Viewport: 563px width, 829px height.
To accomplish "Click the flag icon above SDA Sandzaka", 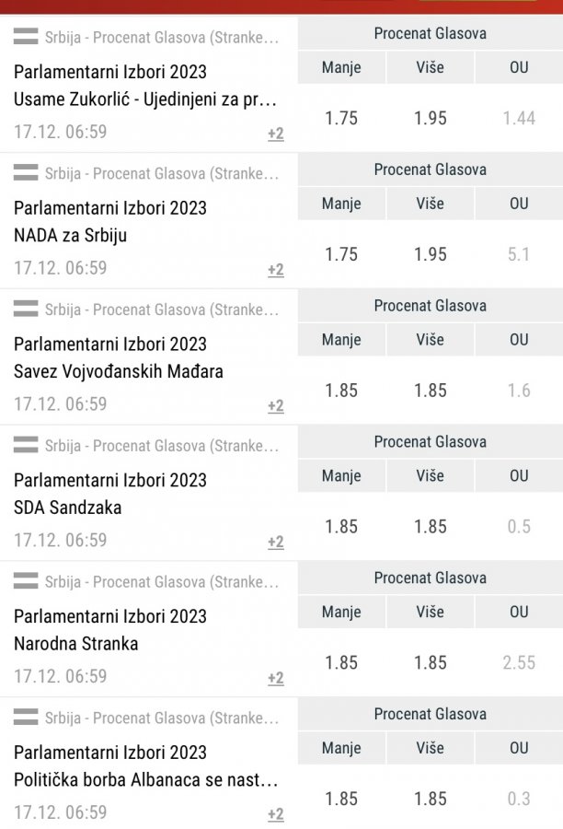I will [x=26, y=446].
